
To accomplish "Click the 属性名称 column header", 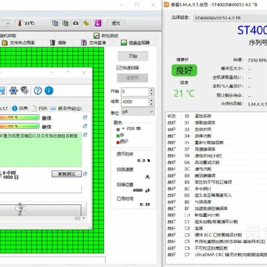I will (x=203, y=116).
